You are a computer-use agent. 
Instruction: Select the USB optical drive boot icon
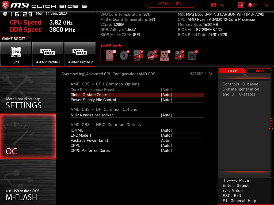tap(151, 55)
